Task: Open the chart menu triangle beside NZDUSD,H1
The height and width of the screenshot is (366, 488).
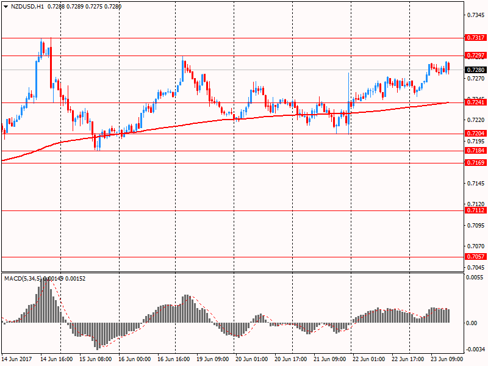Action: click(x=6, y=7)
